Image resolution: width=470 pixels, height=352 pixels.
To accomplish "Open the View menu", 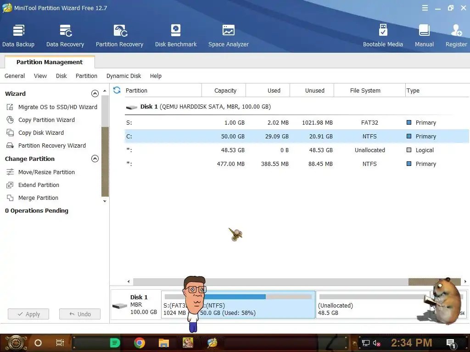I will click(x=40, y=76).
